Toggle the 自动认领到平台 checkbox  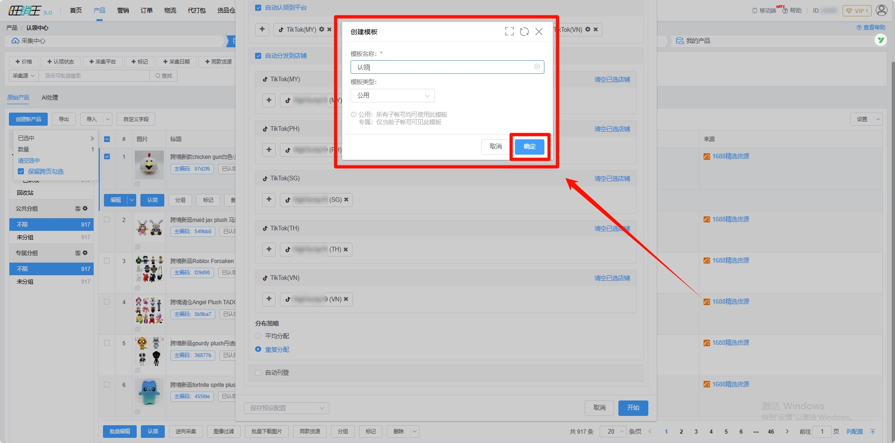(258, 8)
